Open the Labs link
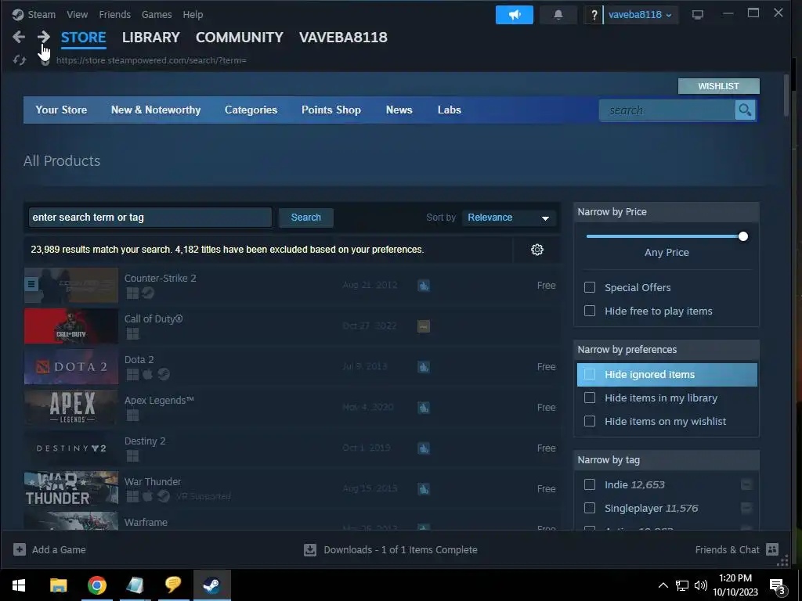Screen dimensions: 802x601 click(x=449, y=110)
